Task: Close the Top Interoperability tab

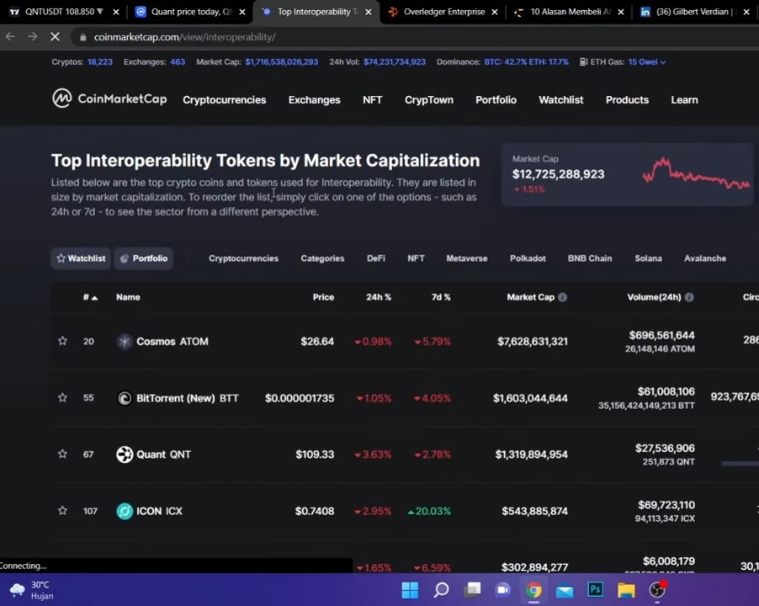Action: [x=369, y=12]
